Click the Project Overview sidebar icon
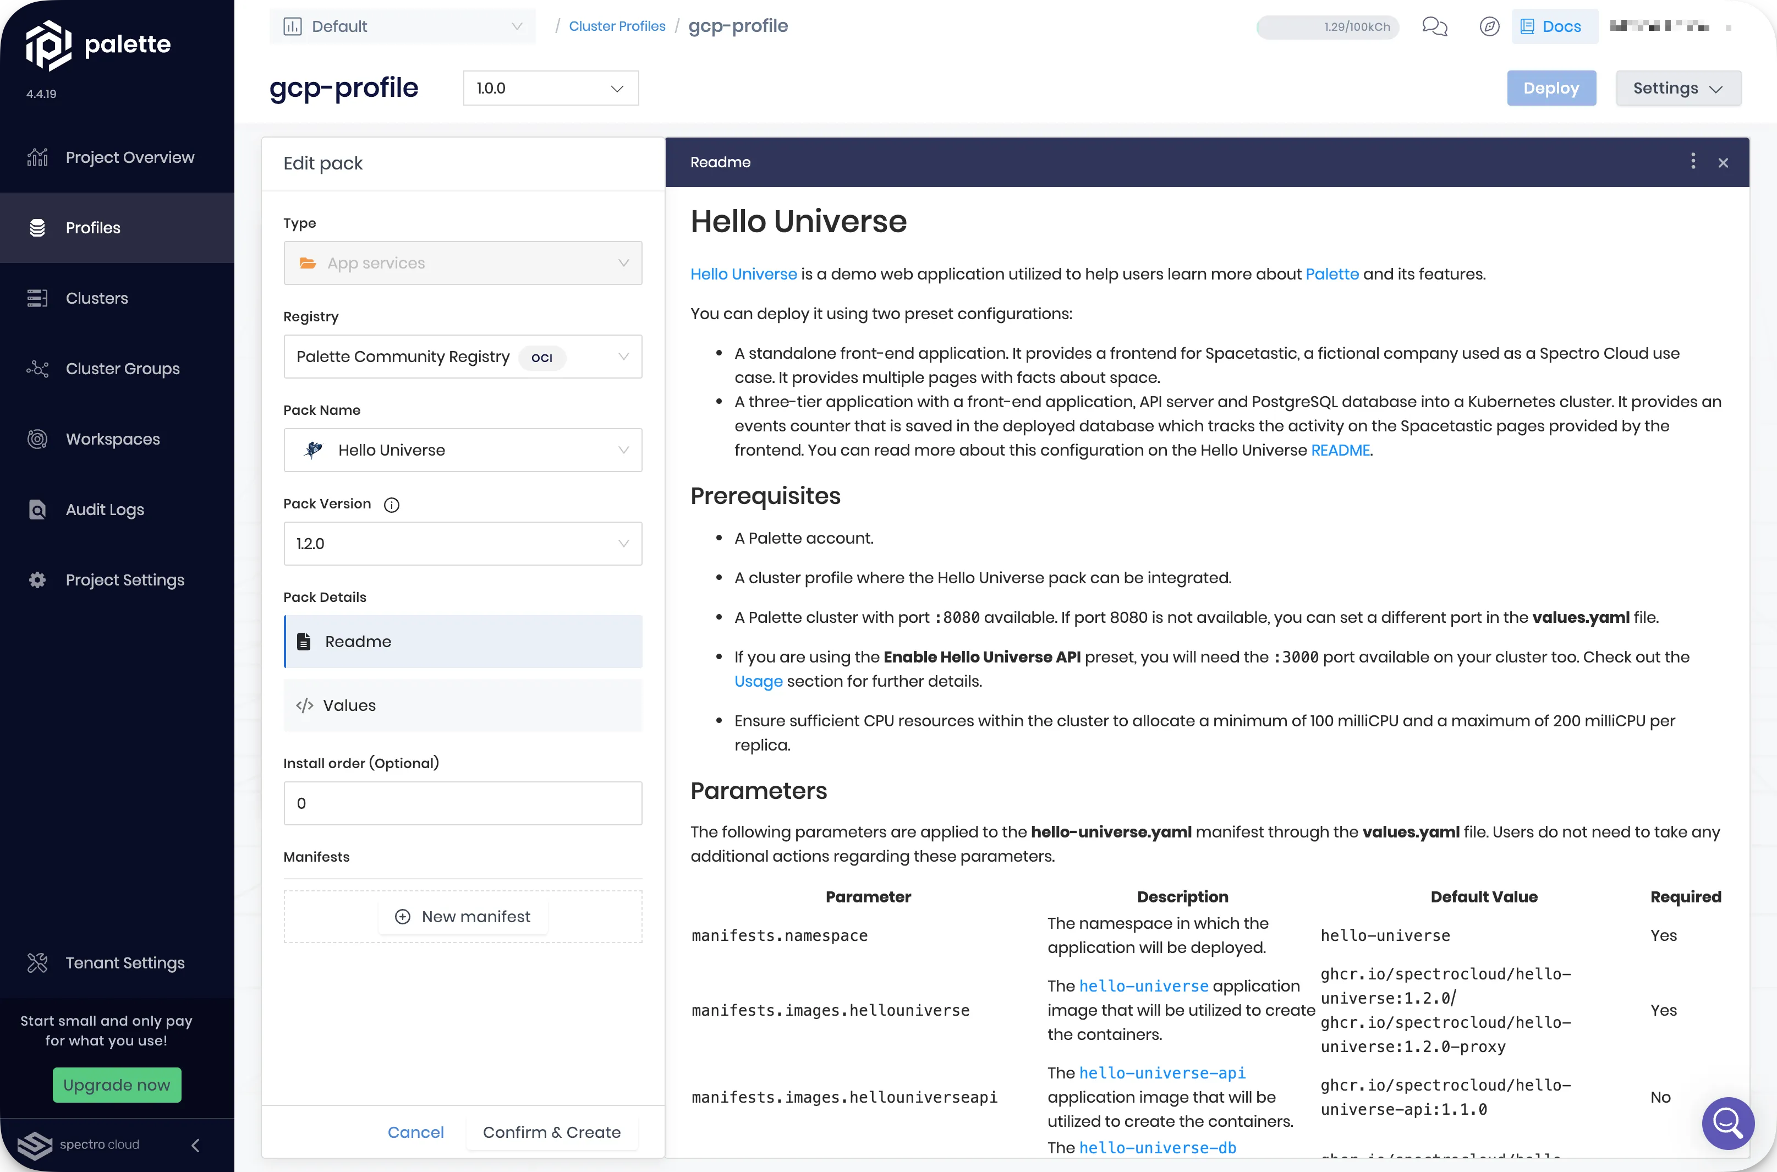1777x1172 pixels. tap(38, 157)
